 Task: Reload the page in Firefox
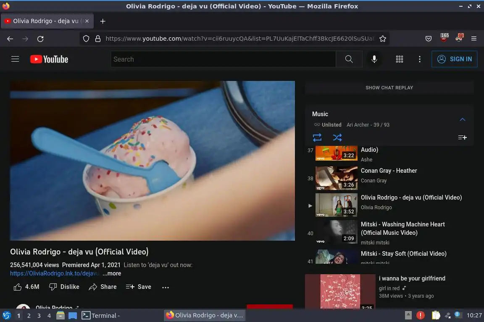(40, 39)
